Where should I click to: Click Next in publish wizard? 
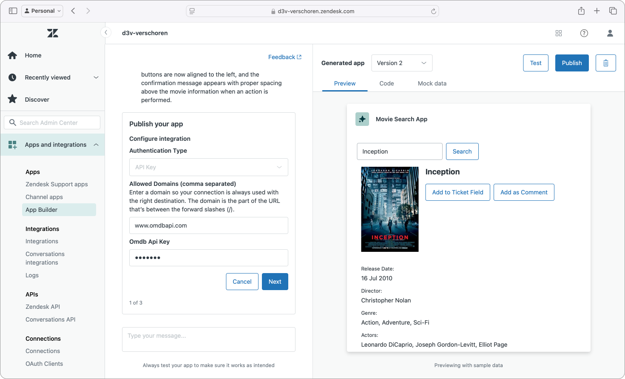(x=275, y=282)
